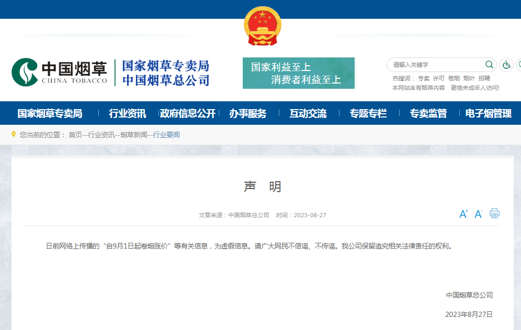Click the yellow location pin icon

tap(14, 134)
